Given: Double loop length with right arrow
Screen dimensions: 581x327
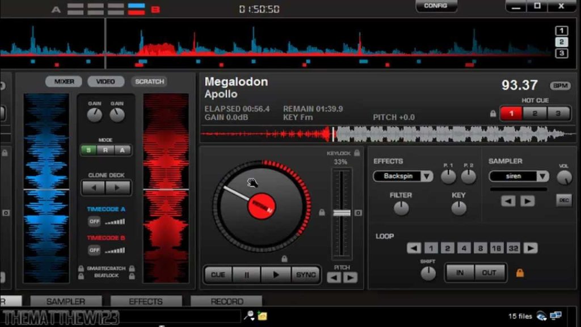Looking at the screenshot, I should point(531,248).
